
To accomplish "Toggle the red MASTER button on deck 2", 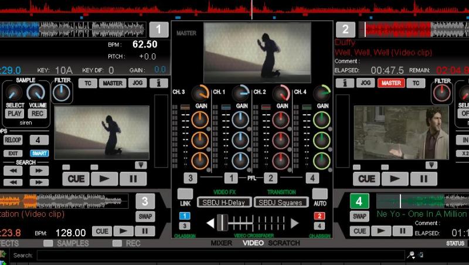I will (391, 83).
